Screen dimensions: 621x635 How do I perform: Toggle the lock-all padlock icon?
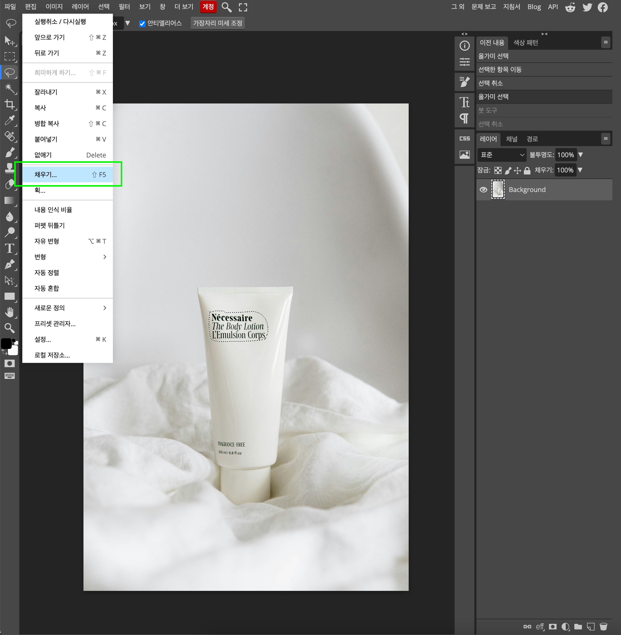click(x=527, y=170)
